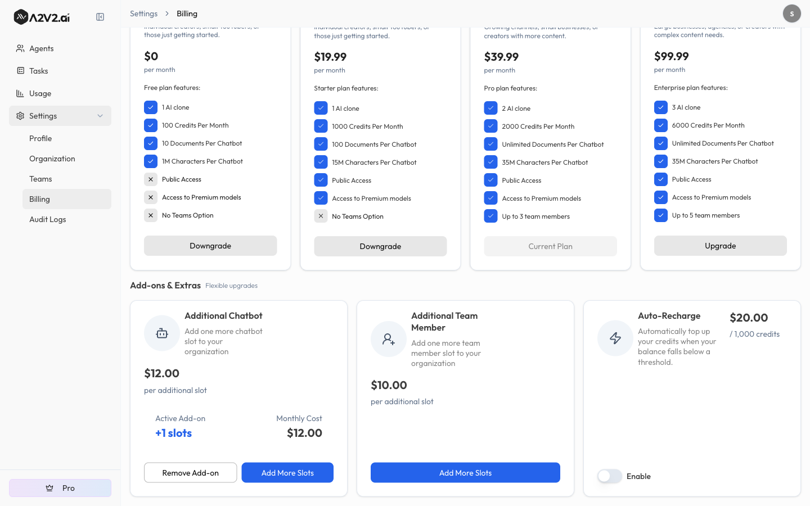
Task: Downgrade to the Free plan
Action: point(210,246)
